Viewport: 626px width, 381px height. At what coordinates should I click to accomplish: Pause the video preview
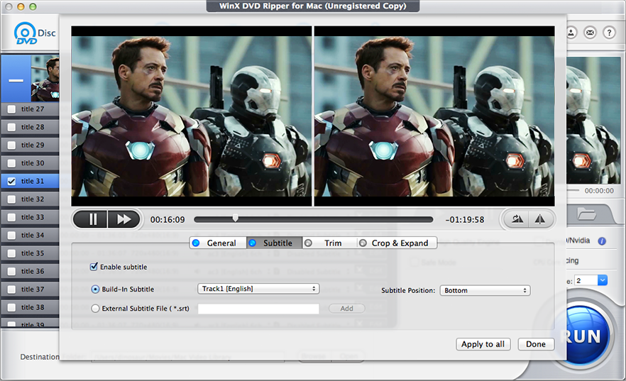[92, 219]
